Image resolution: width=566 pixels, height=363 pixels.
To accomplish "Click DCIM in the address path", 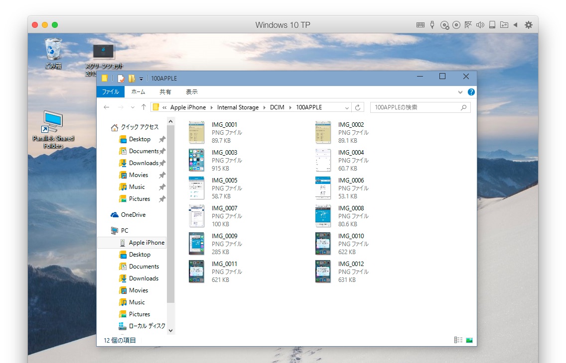I will click(x=277, y=107).
